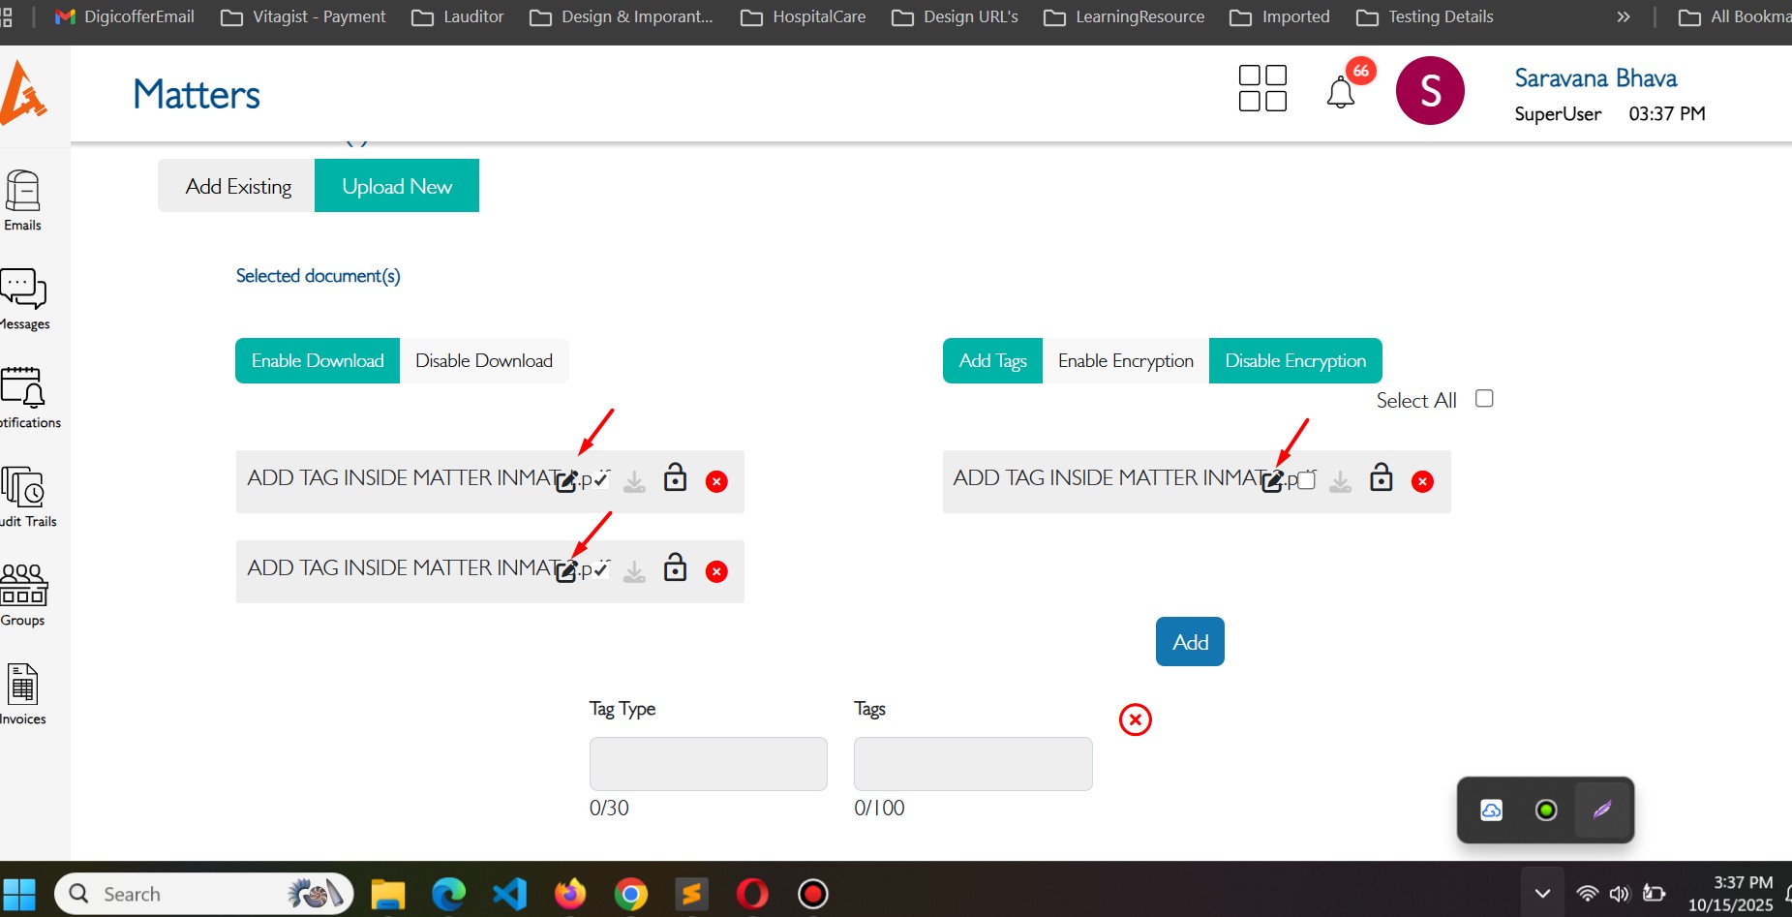Toggle checkbox on the right-side document

click(x=1307, y=480)
